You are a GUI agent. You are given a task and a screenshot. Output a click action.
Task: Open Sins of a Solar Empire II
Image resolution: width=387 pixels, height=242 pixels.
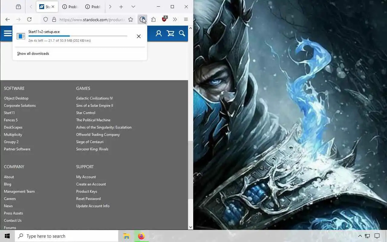[95, 106]
